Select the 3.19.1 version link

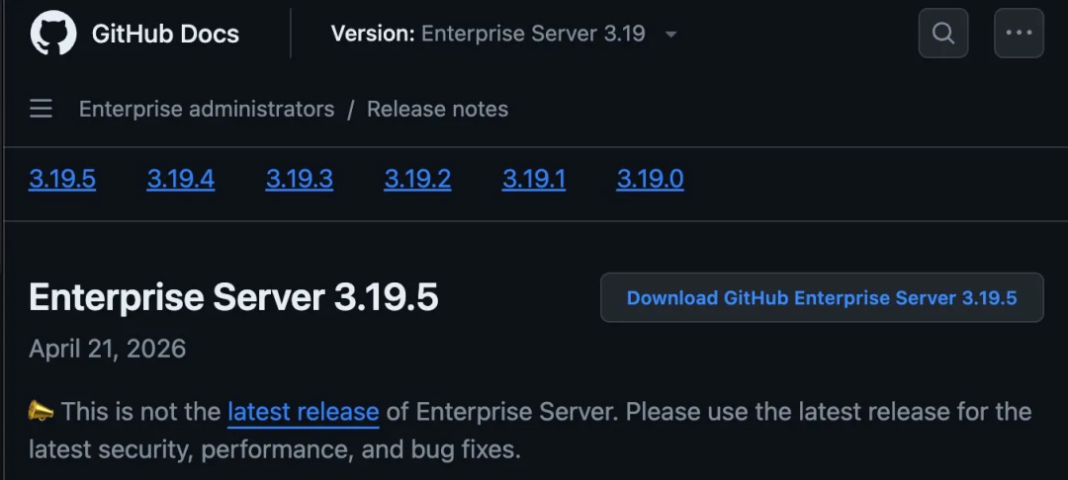[533, 179]
